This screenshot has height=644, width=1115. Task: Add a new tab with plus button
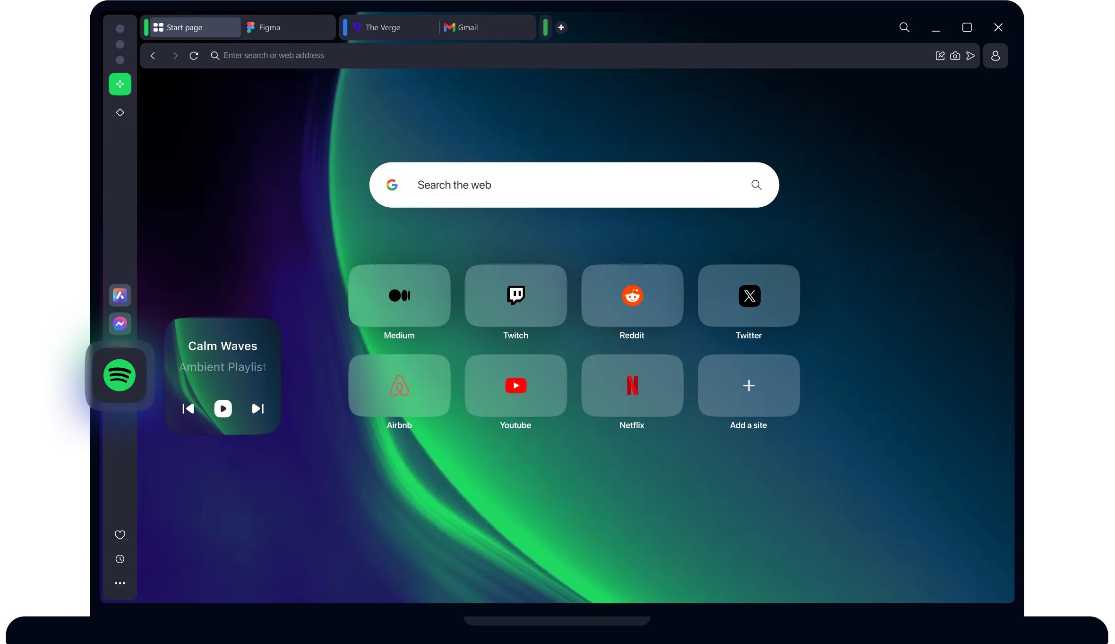(561, 27)
